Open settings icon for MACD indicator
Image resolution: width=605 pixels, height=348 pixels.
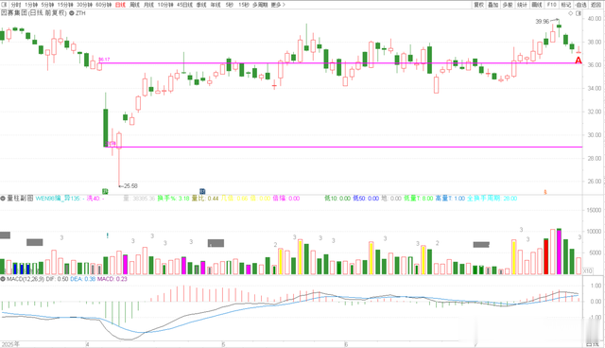(x=3, y=279)
